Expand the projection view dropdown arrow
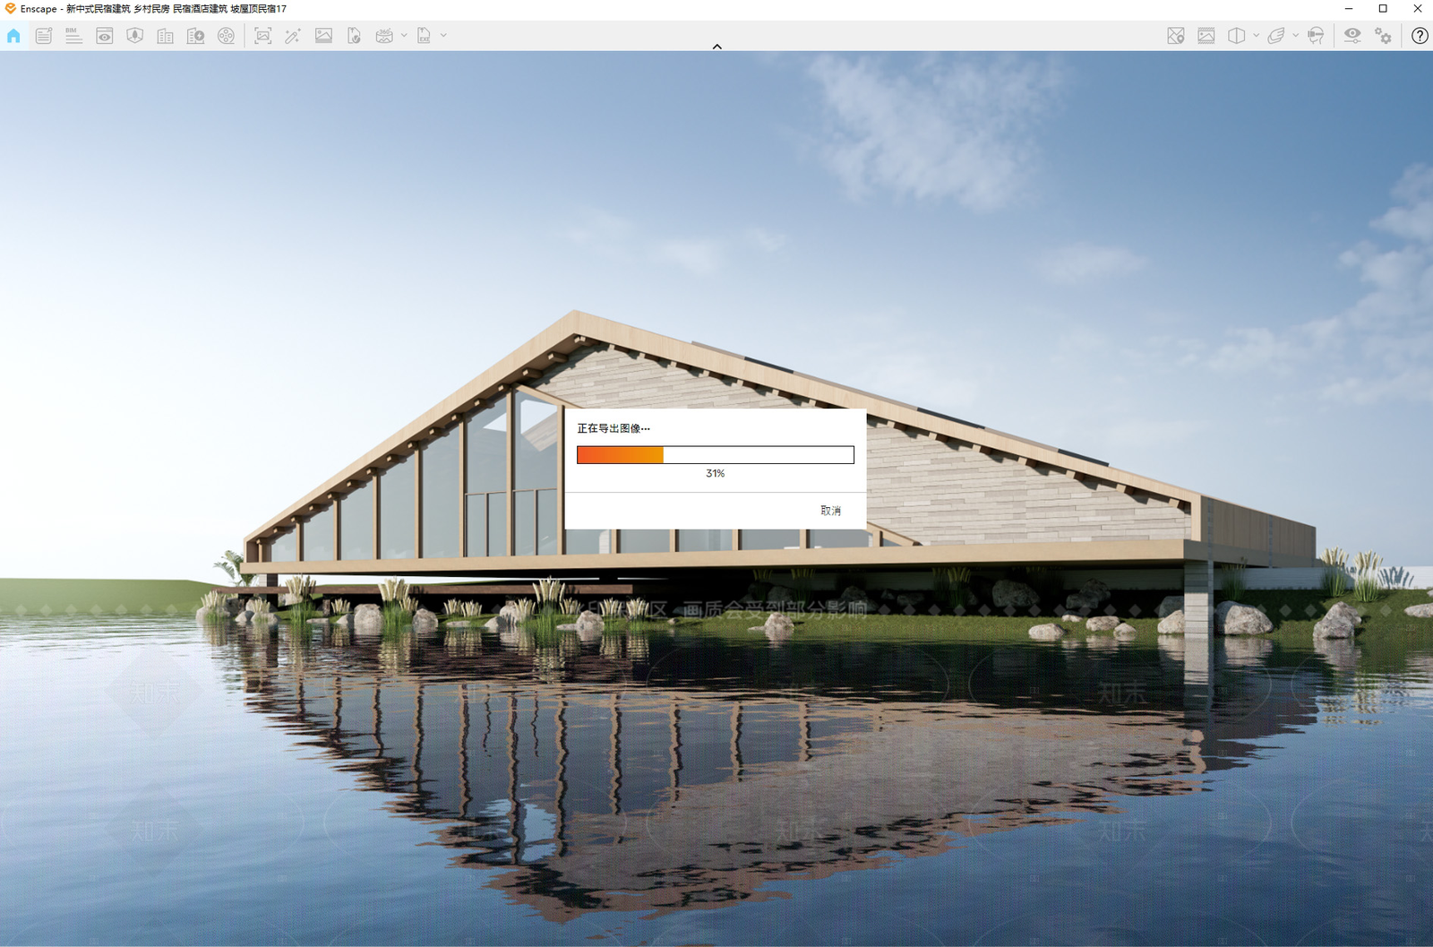Screen dimensions: 1433x947 (x=1256, y=36)
